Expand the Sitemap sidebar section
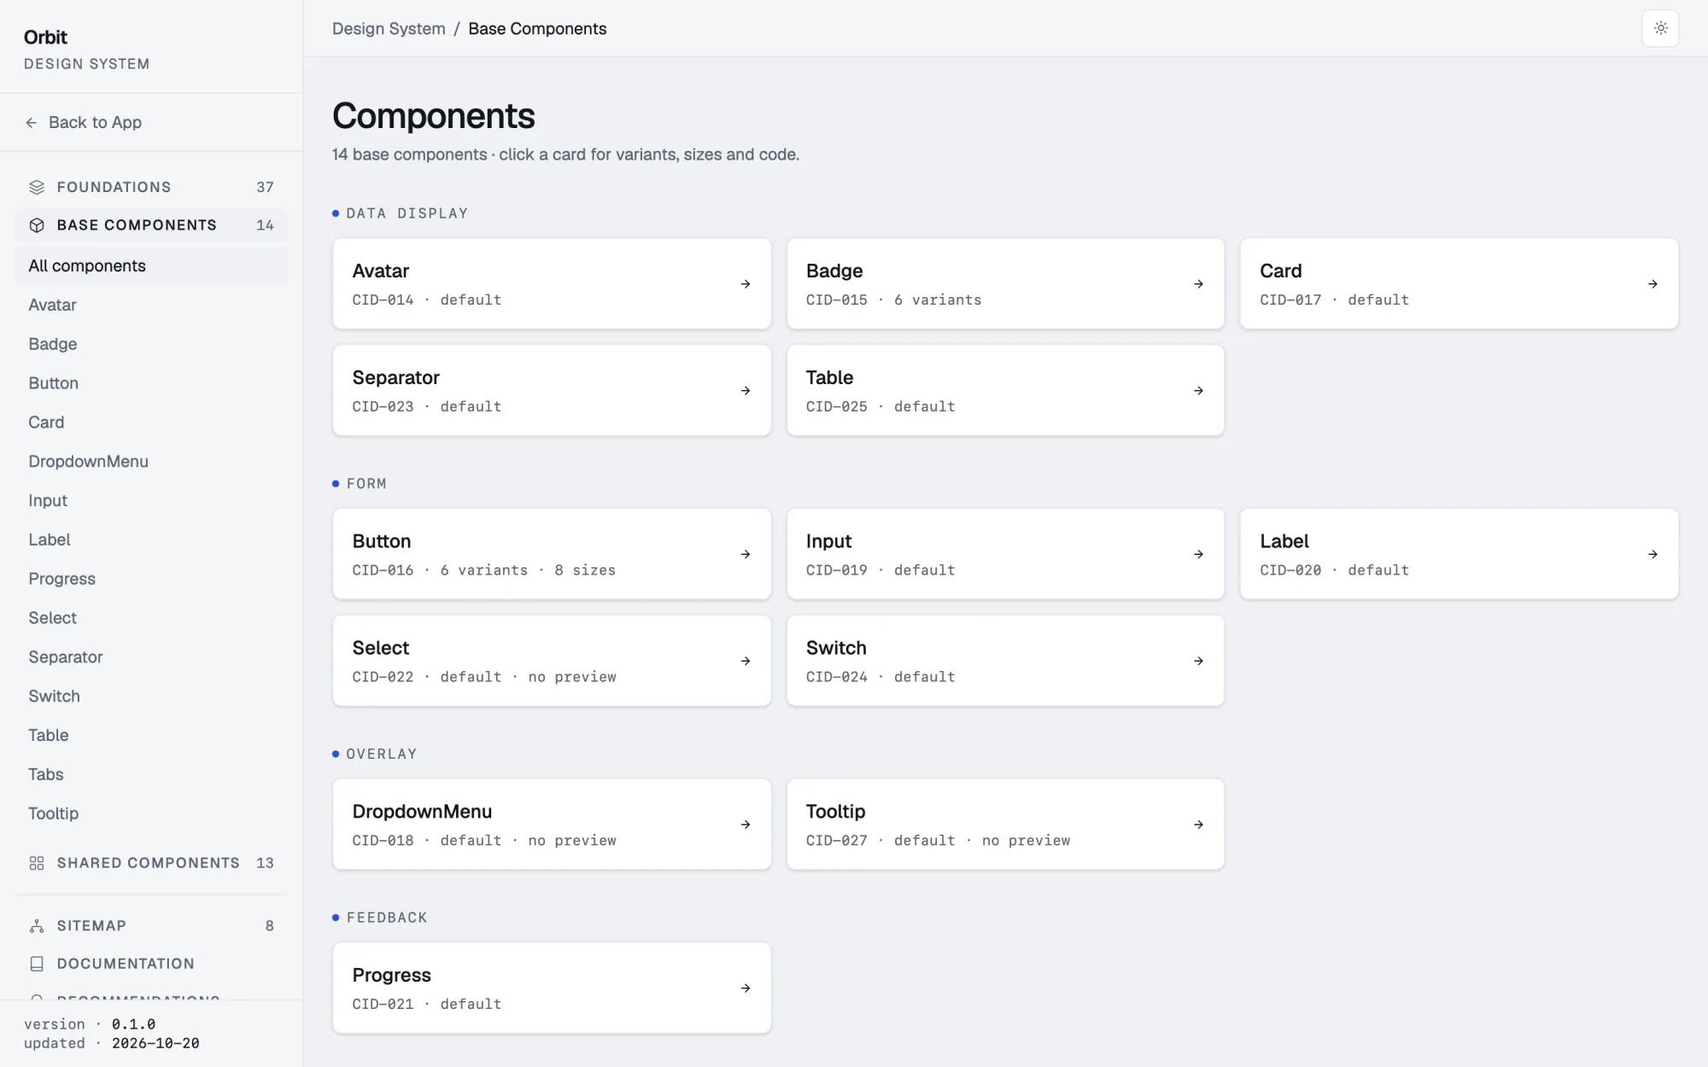Viewport: 1708px width, 1067px height. pyautogui.click(x=151, y=926)
